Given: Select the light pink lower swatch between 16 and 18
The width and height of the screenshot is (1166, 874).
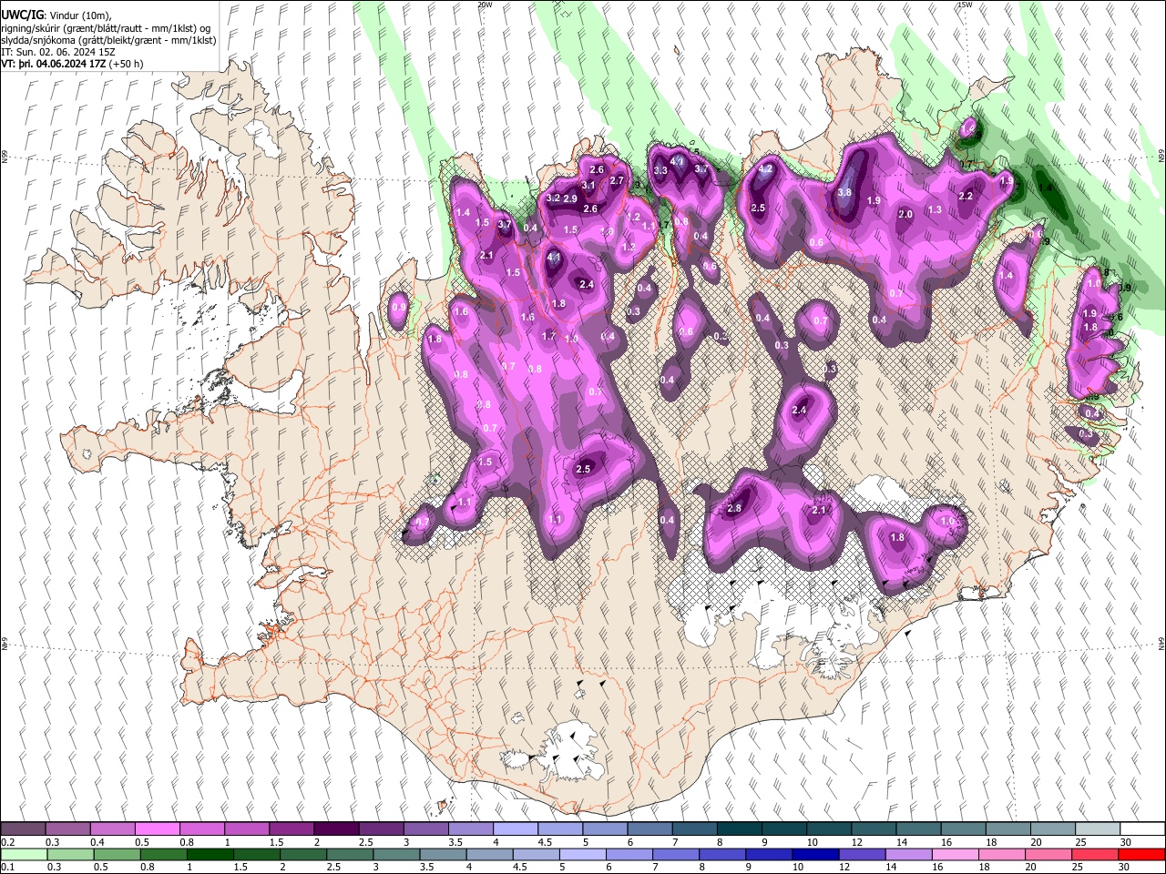Looking at the screenshot, I should click(x=956, y=854).
